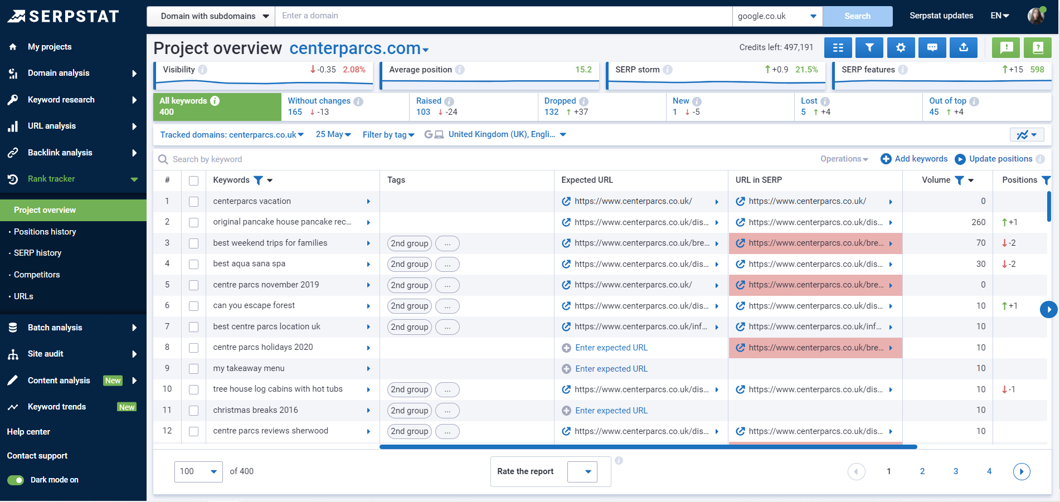
Task: Click the Search by keyword input field
Action: (x=279, y=159)
